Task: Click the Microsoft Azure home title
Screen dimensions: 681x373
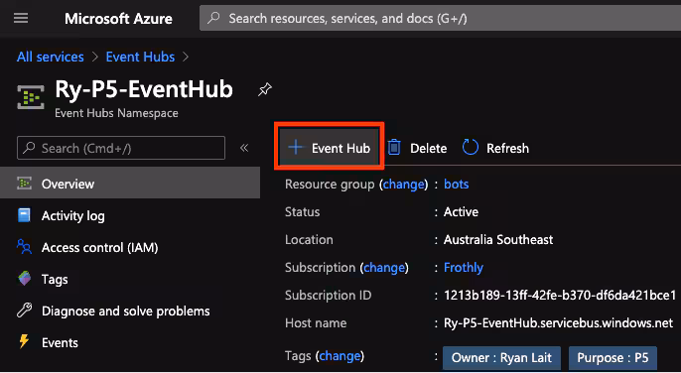Action: [118, 19]
